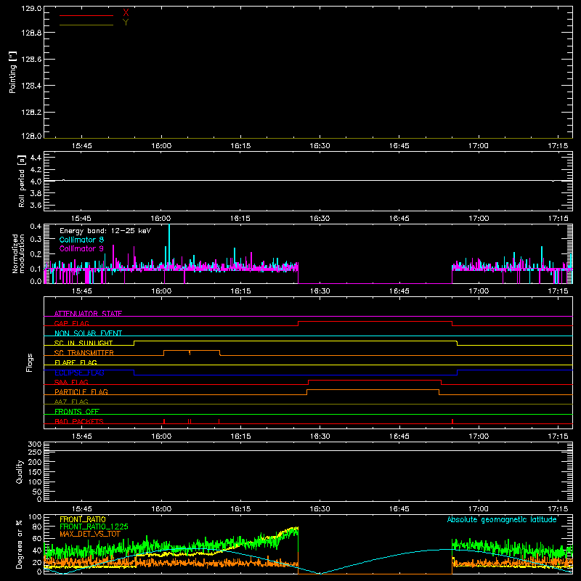
Task: Click the Absolute geomagnetic latitude label
Action: 502,519
